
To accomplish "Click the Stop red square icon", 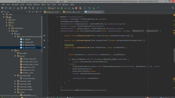I will pyautogui.click(x=76, y=8).
